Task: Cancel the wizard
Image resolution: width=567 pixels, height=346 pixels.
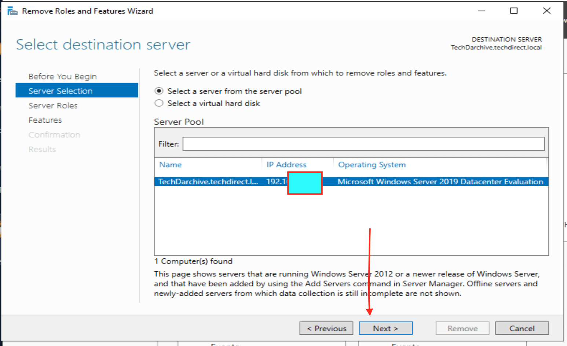Action: pos(522,328)
